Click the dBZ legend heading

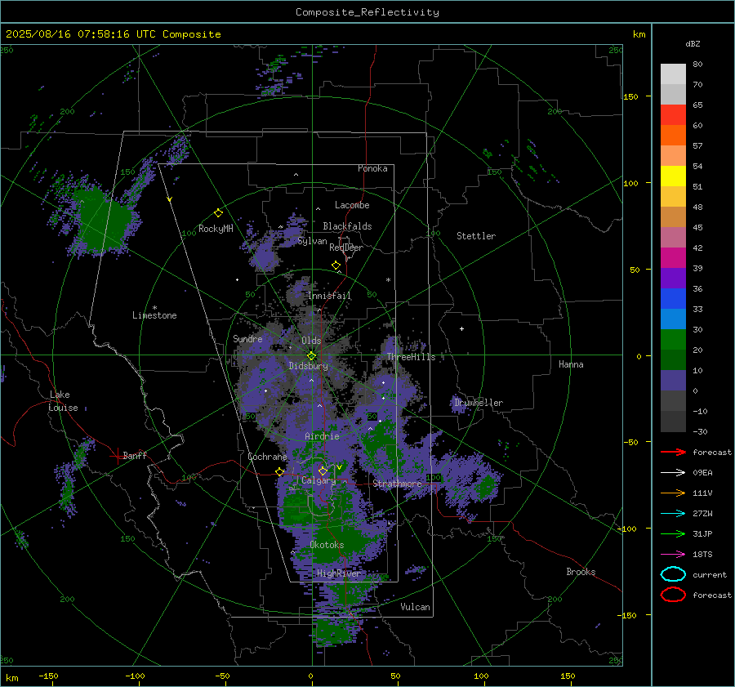693,43
